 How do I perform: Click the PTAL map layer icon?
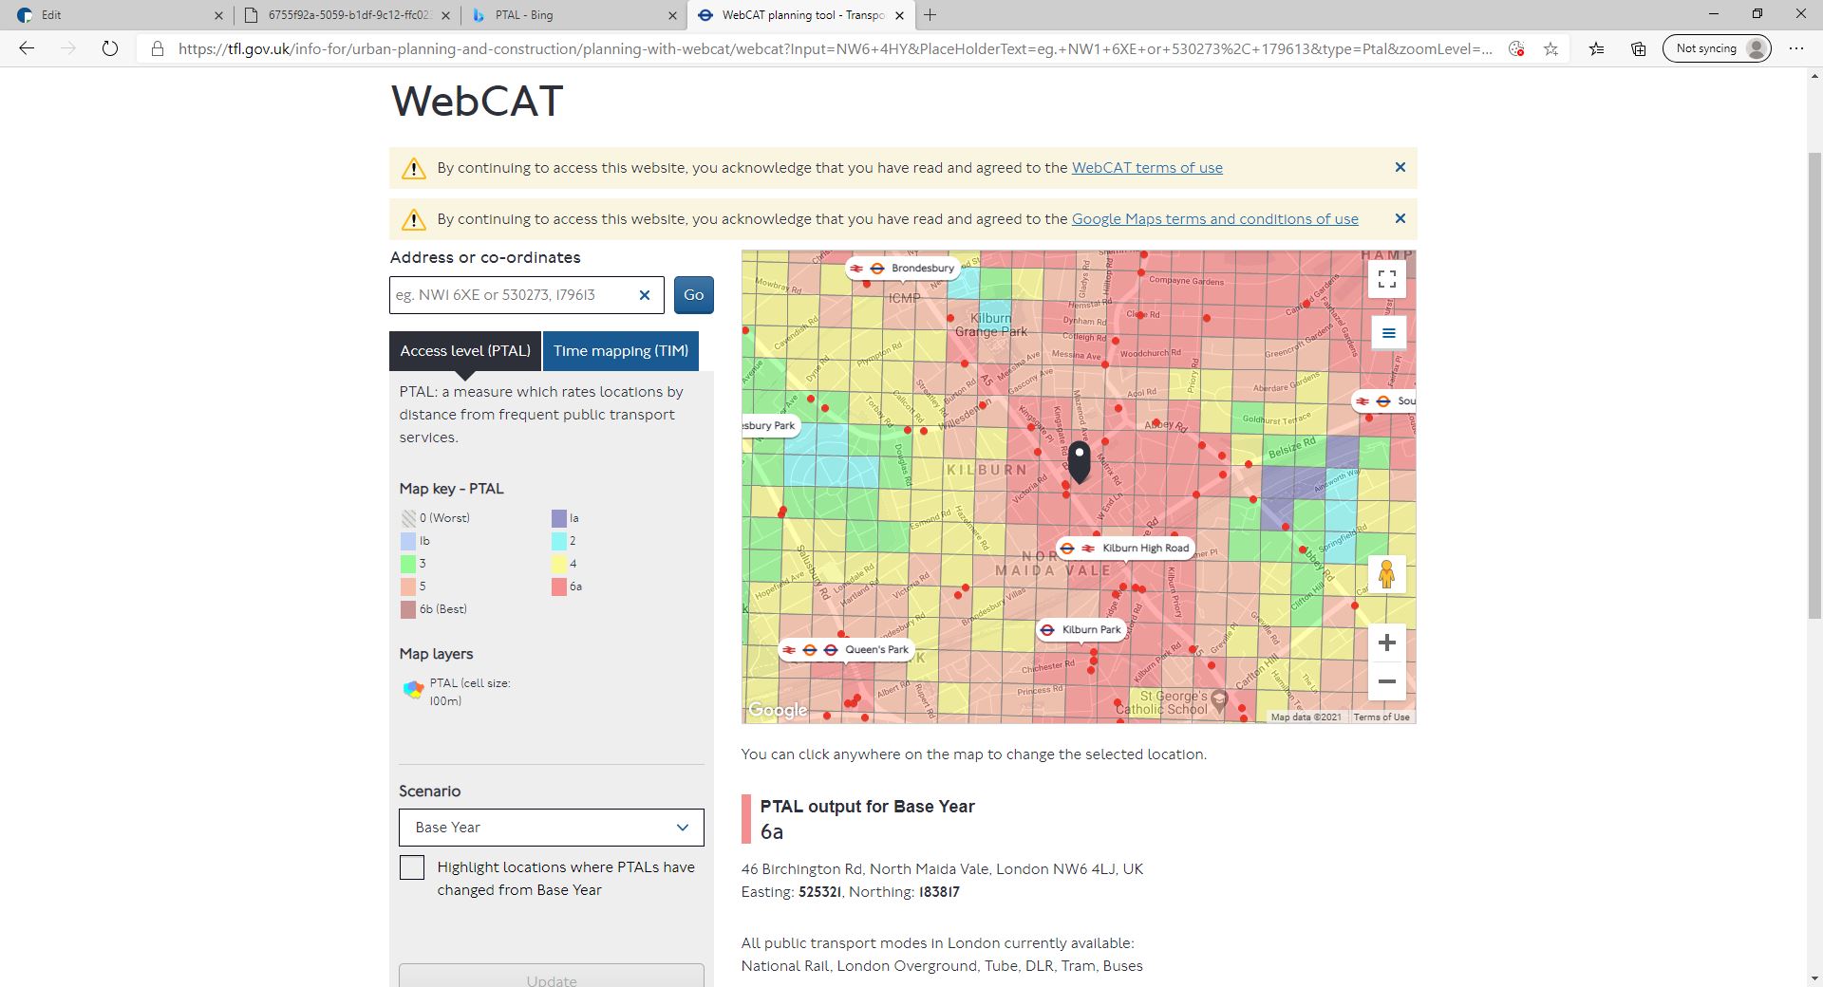pos(413,690)
